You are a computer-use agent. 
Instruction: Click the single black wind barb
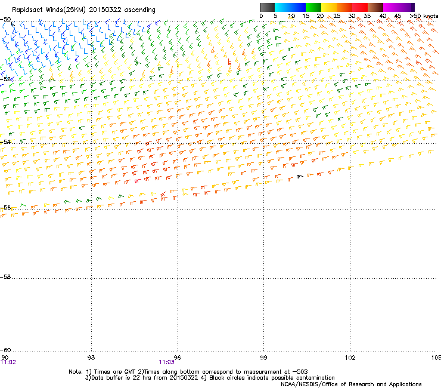(x=300, y=177)
